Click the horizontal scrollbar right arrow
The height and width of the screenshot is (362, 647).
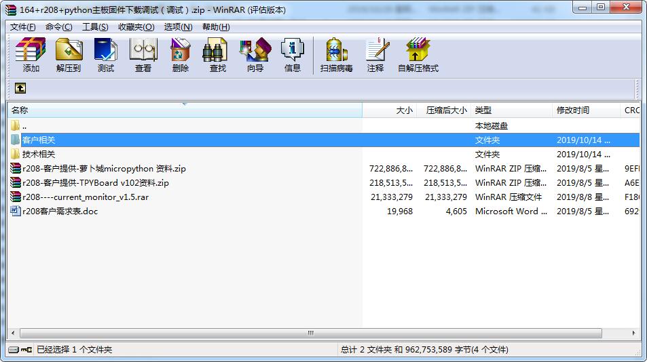point(634,333)
